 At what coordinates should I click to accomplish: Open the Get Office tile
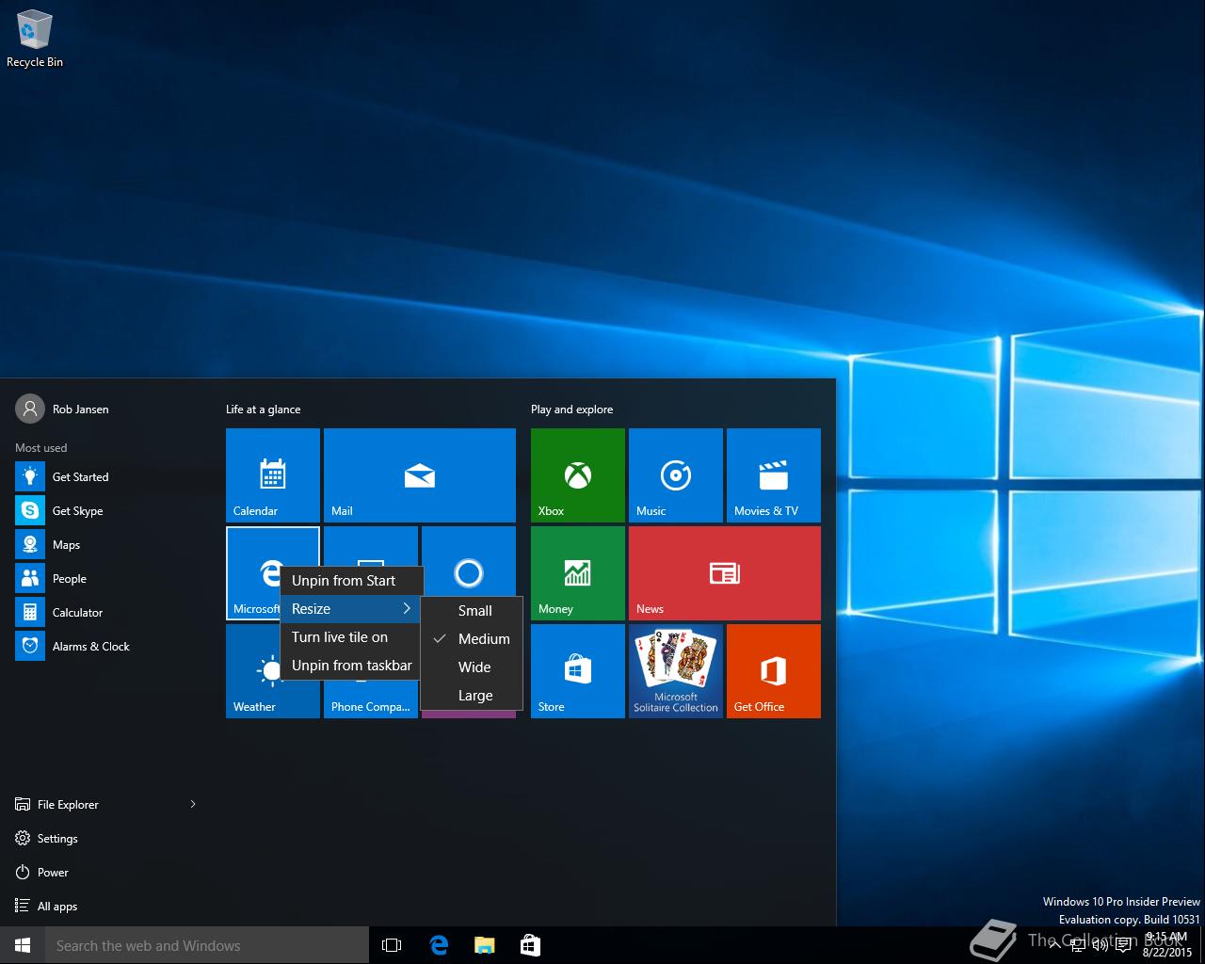click(774, 671)
